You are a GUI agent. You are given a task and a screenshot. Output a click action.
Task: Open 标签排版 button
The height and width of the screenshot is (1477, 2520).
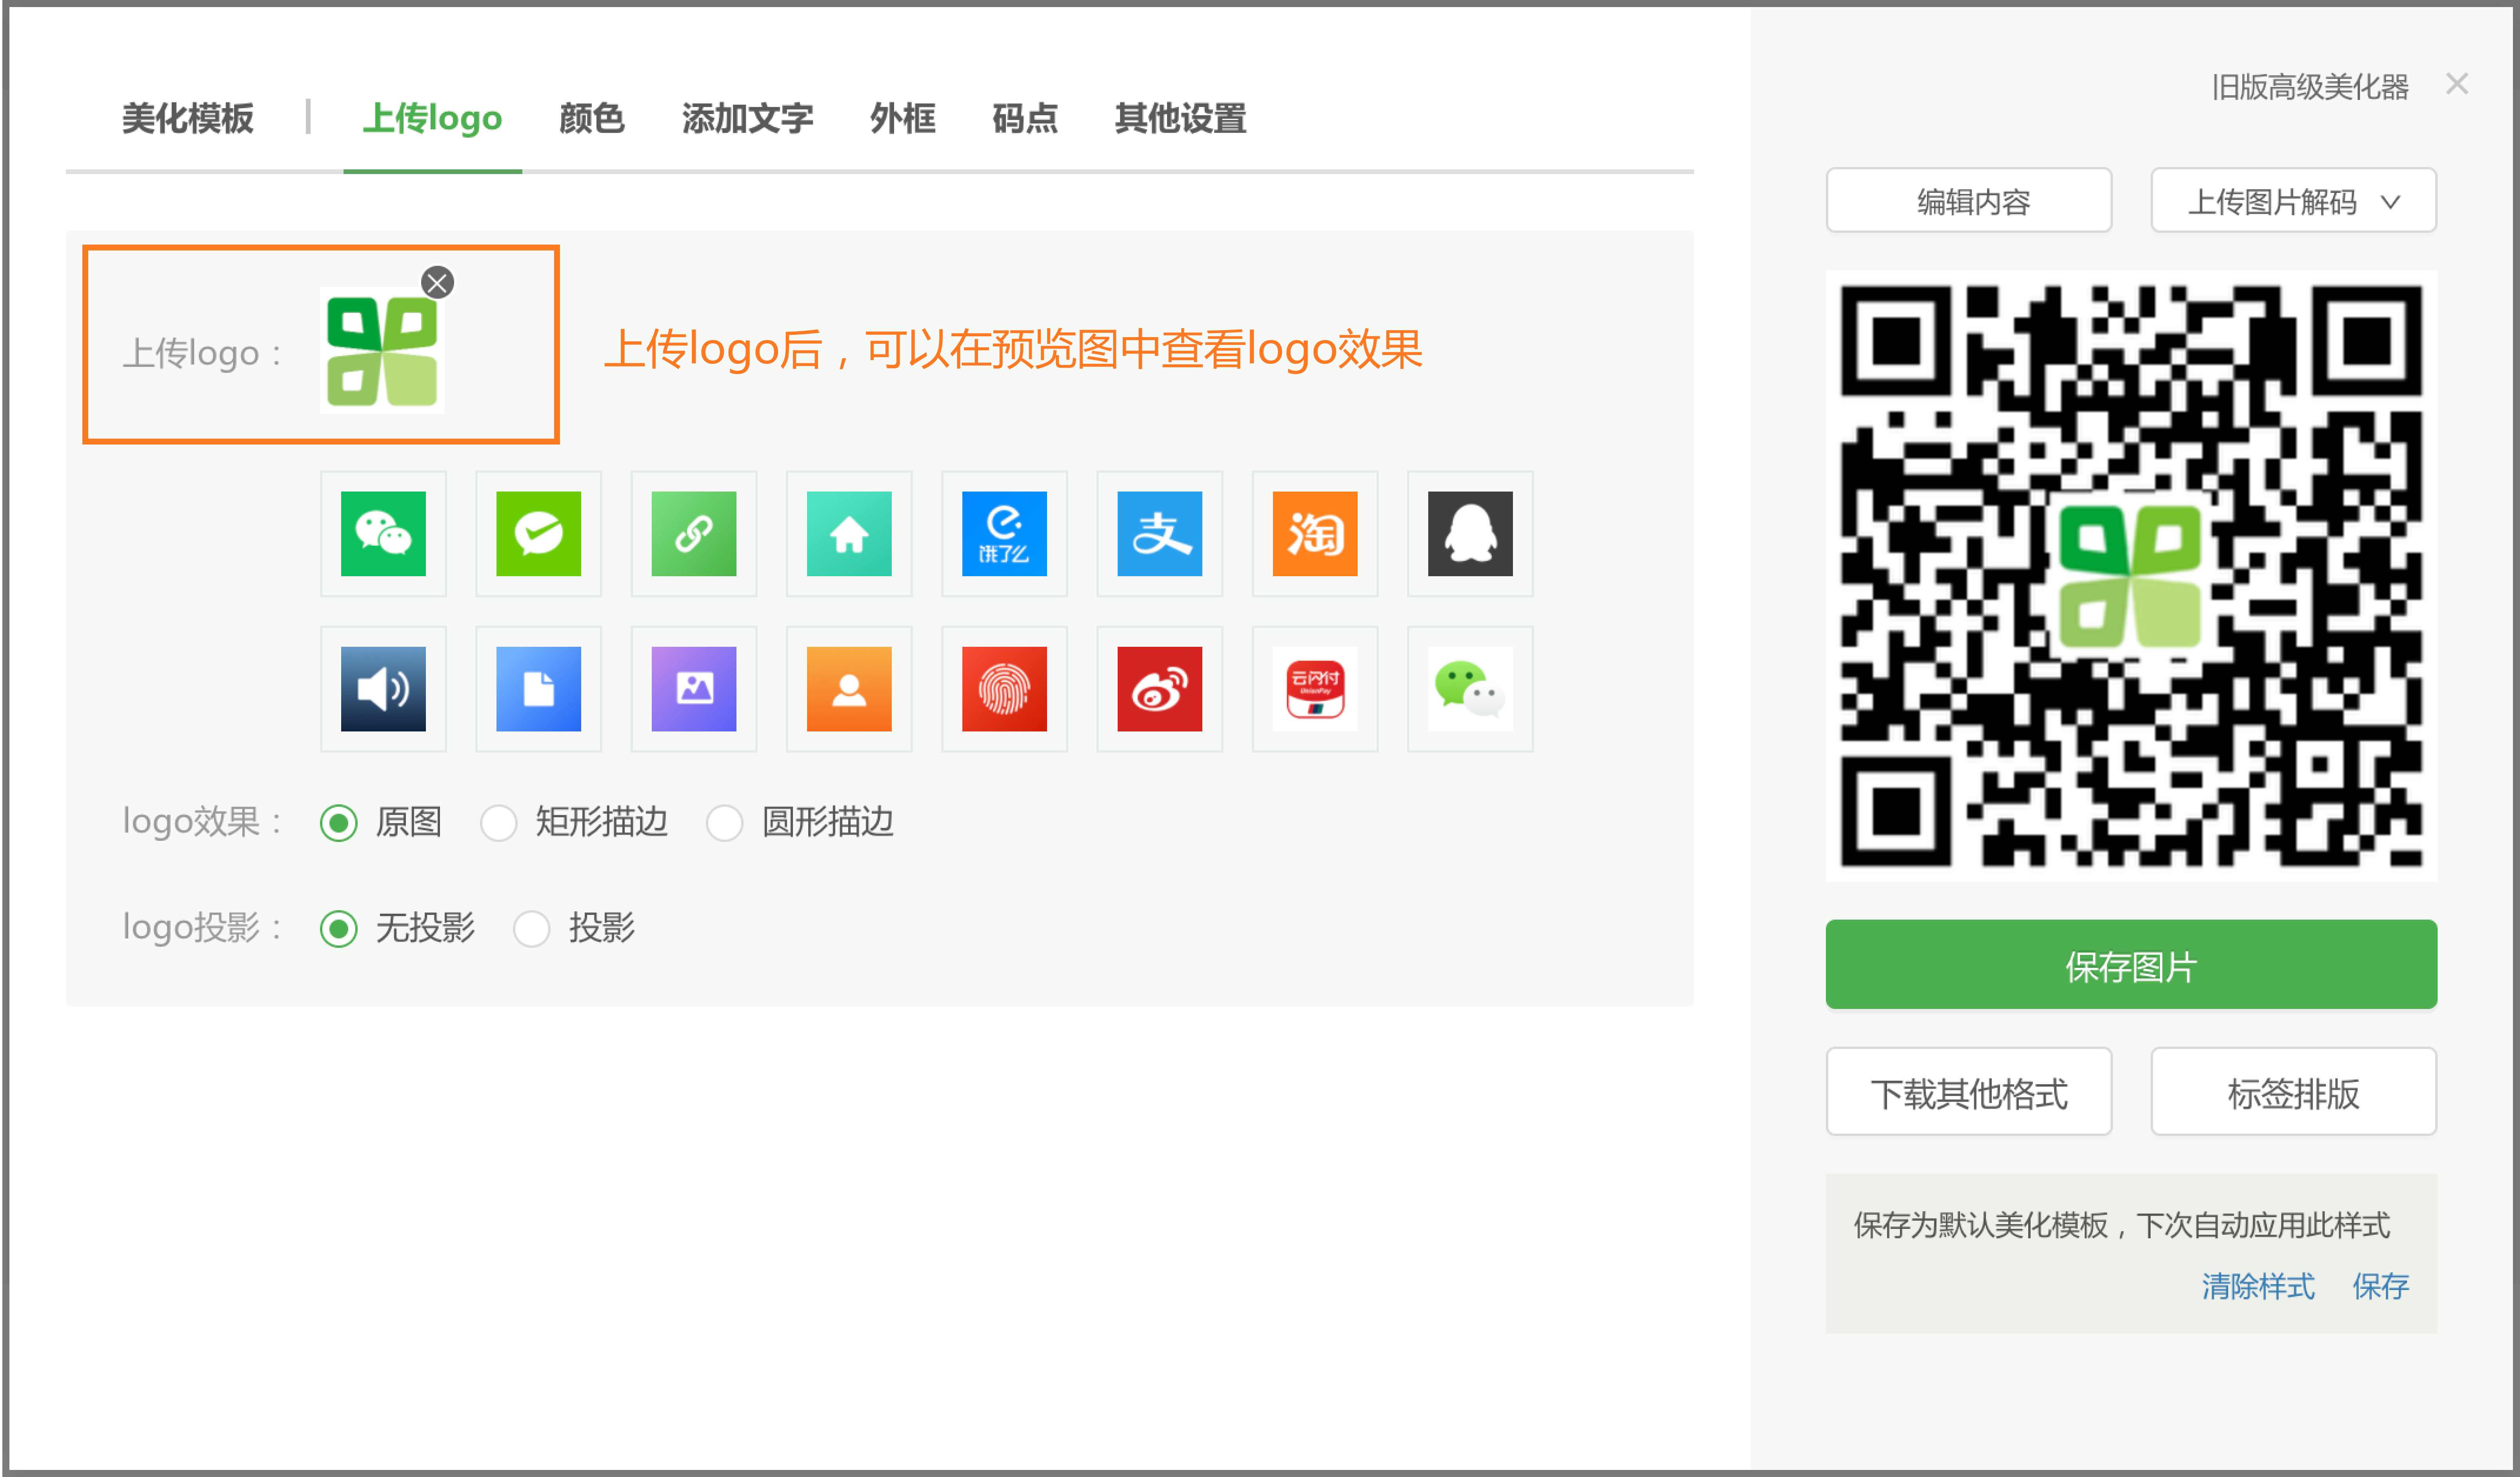(2294, 1092)
